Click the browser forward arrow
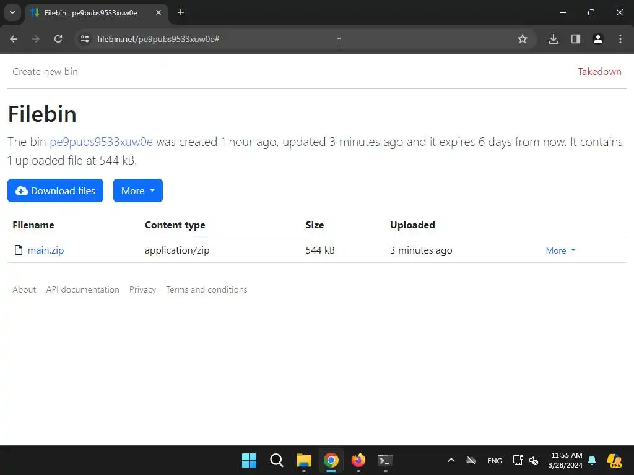 tap(36, 39)
